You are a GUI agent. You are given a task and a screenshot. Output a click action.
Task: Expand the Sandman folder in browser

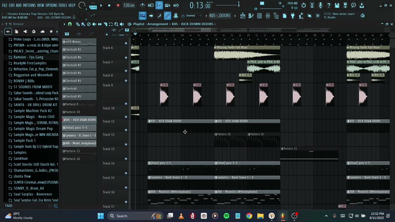(21, 158)
